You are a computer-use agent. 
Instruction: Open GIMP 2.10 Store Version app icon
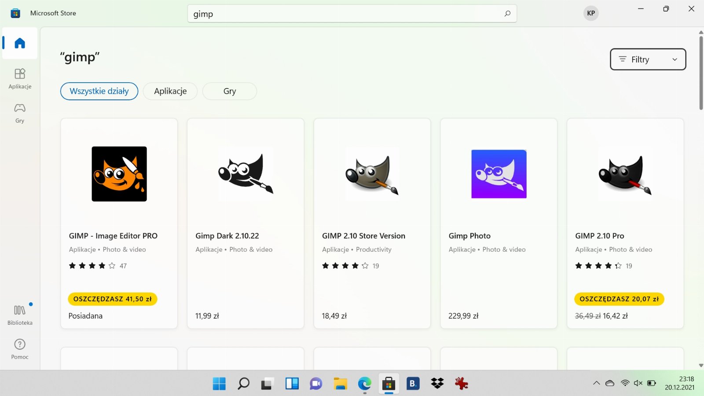372,174
